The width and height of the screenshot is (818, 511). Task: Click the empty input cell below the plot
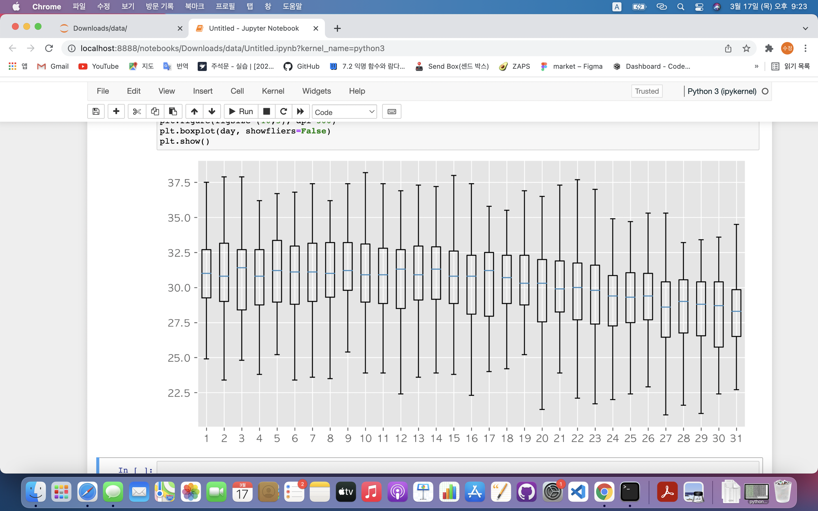coord(456,468)
